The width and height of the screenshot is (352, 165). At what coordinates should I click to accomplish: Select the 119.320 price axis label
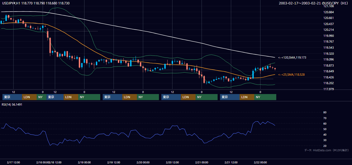tap(329, 54)
